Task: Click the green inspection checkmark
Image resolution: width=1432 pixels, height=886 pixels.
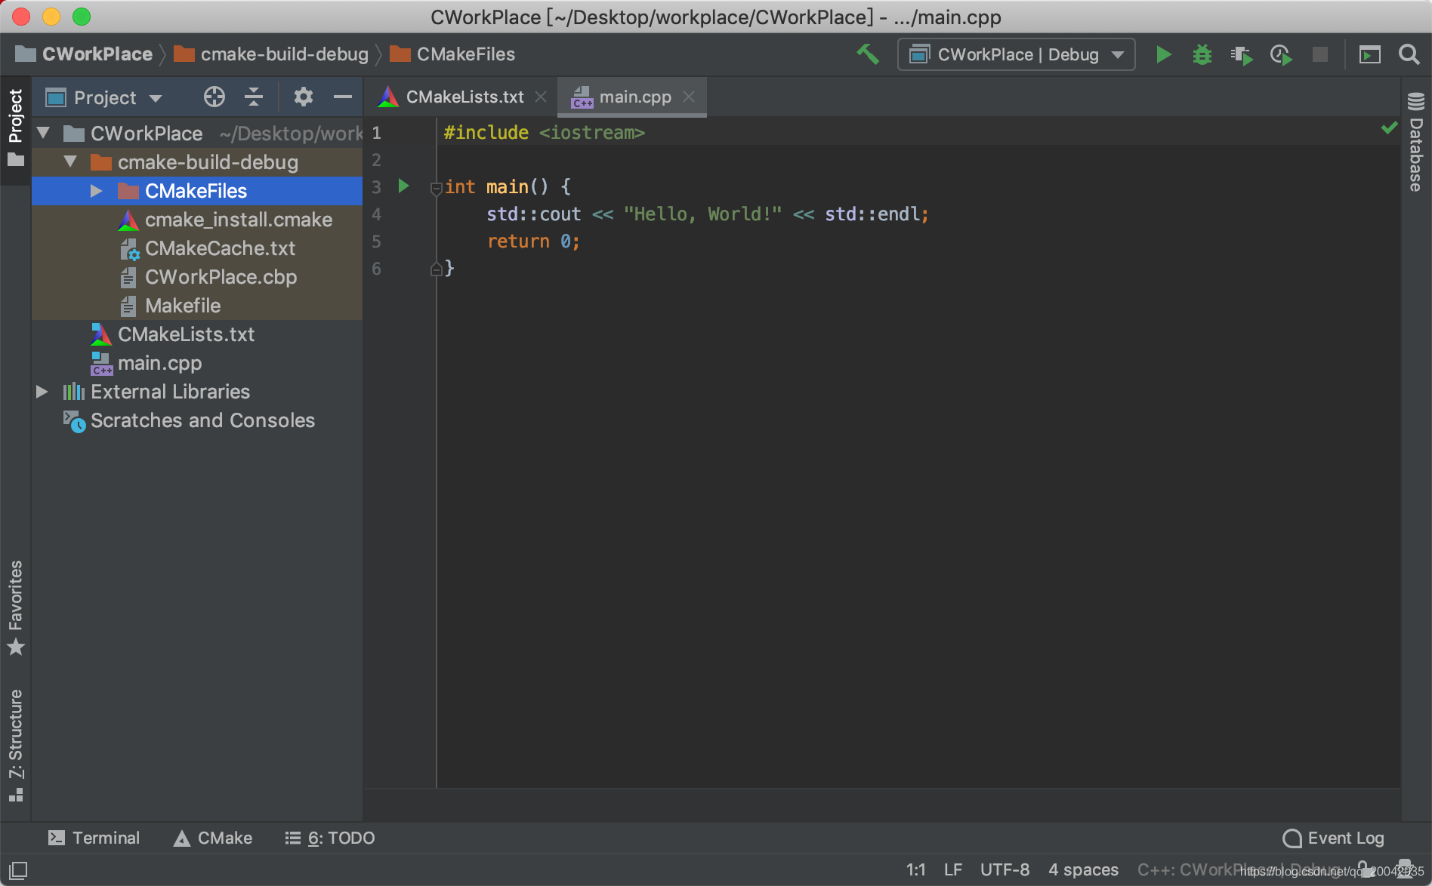Action: (x=1388, y=128)
